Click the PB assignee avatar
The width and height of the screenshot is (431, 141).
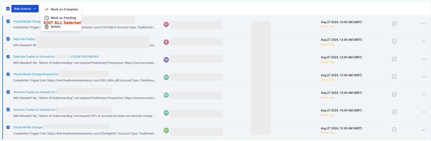point(166,60)
